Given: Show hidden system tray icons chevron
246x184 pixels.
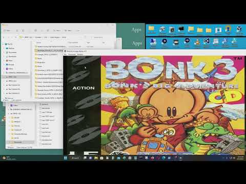Looking at the screenshot, I should click(223, 158).
